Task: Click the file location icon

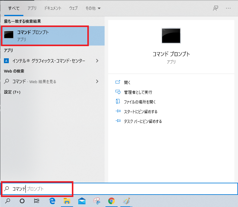Action: 118,101
